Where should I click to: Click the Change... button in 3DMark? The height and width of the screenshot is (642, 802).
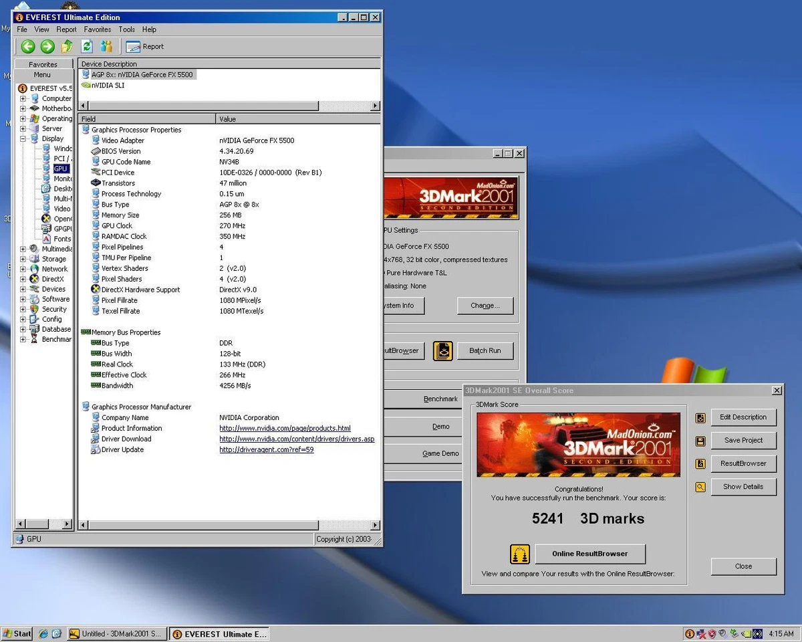pos(485,306)
